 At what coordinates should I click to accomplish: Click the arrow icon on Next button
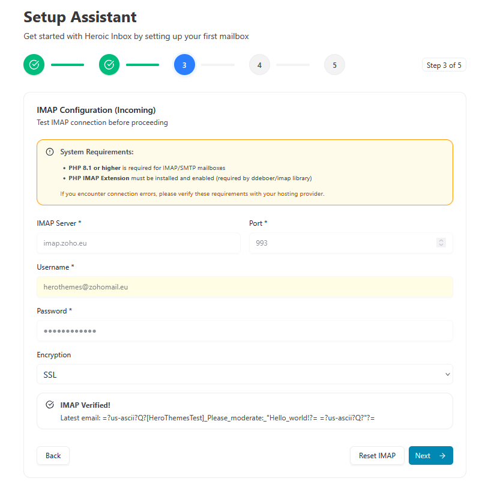pyautogui.click(x=442, y=456)
